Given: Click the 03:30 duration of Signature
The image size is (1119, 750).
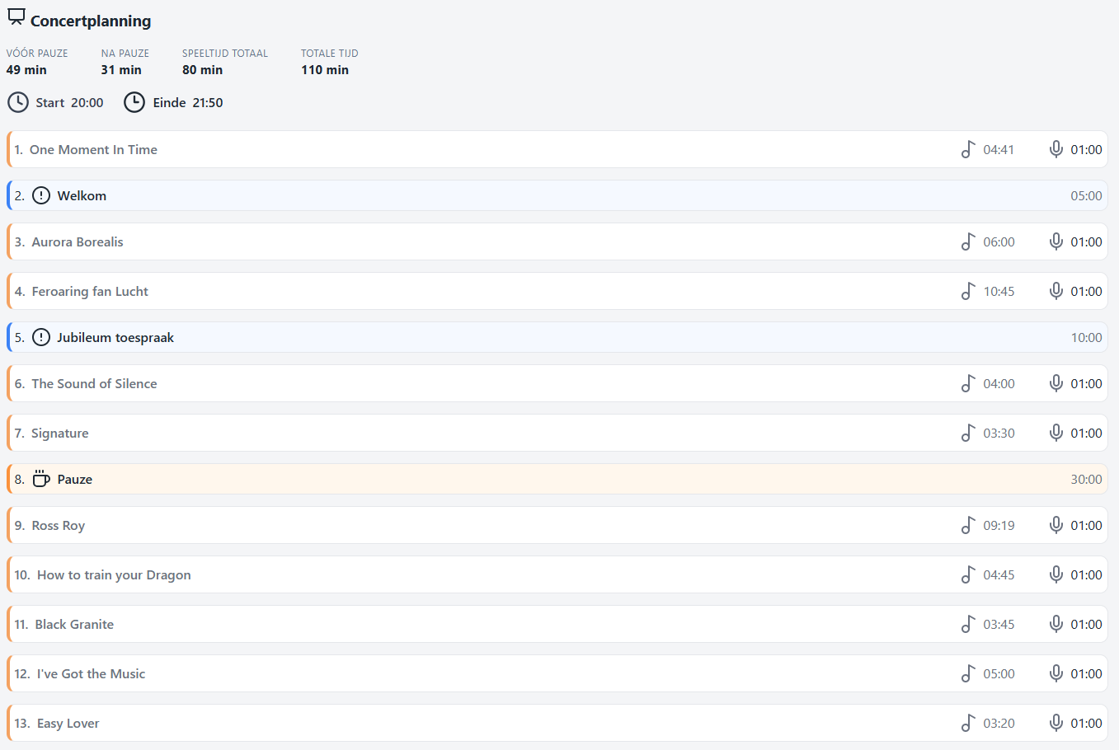Looking at the screenshot, I should 999,433.
